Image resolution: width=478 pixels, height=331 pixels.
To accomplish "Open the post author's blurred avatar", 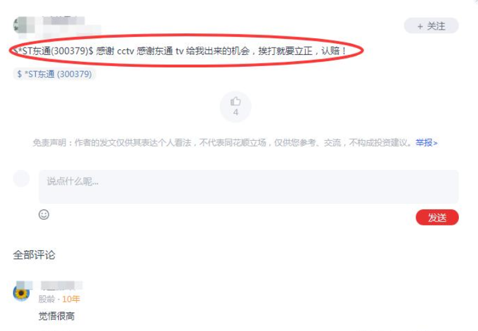I will pyautogui.click(x=22, y=25).
